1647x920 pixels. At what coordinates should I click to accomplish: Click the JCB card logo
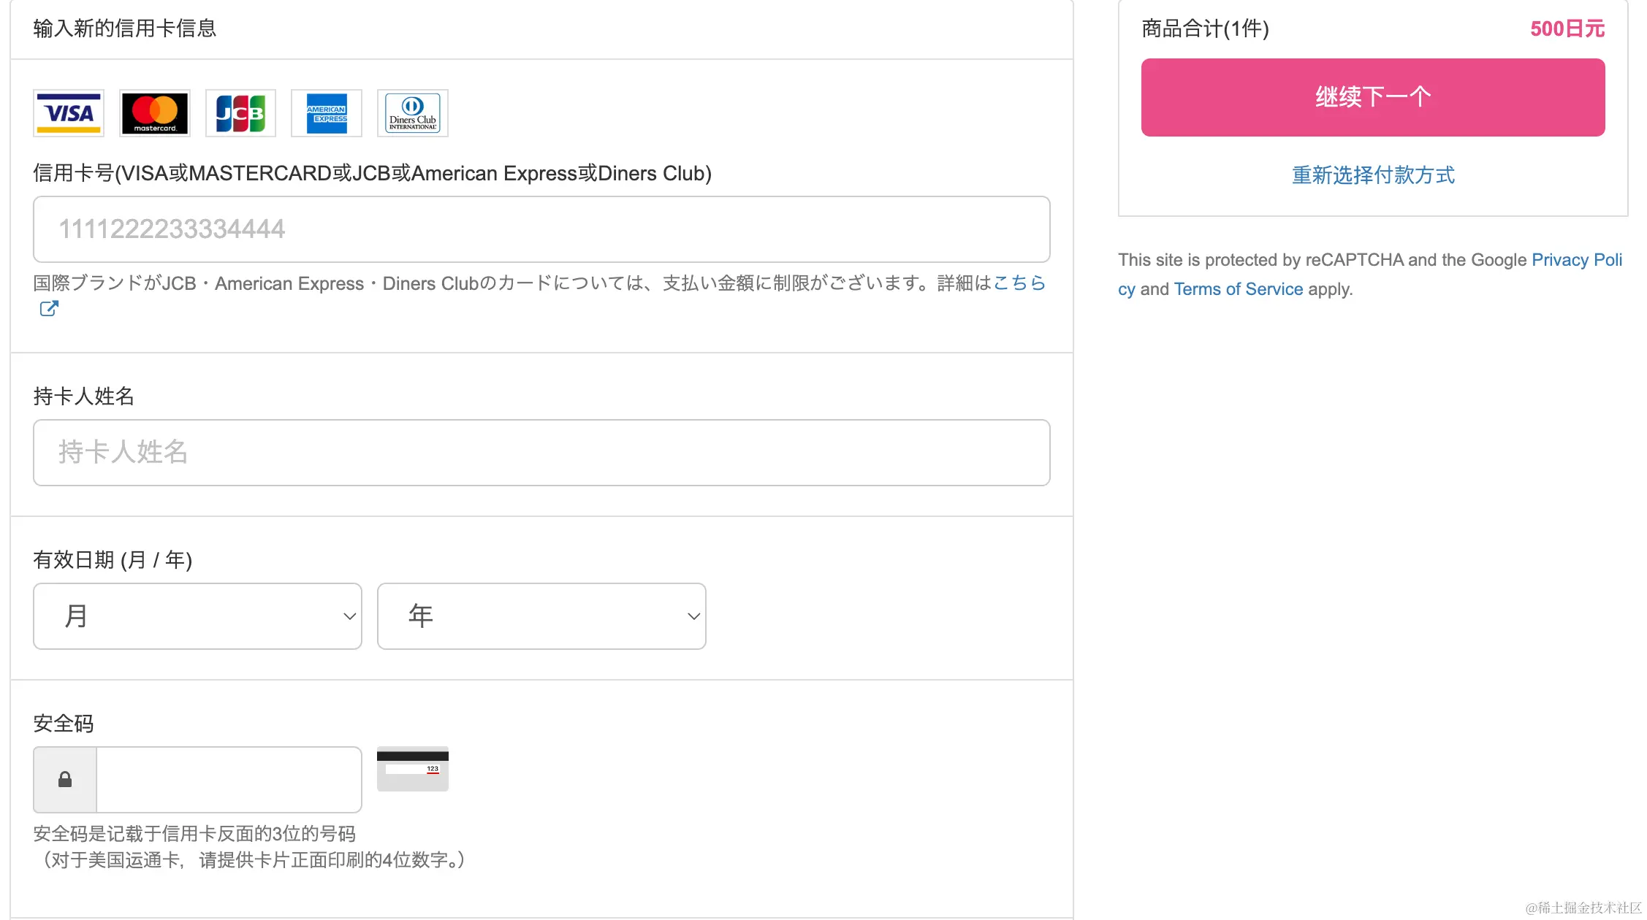[x=240, y=113]
